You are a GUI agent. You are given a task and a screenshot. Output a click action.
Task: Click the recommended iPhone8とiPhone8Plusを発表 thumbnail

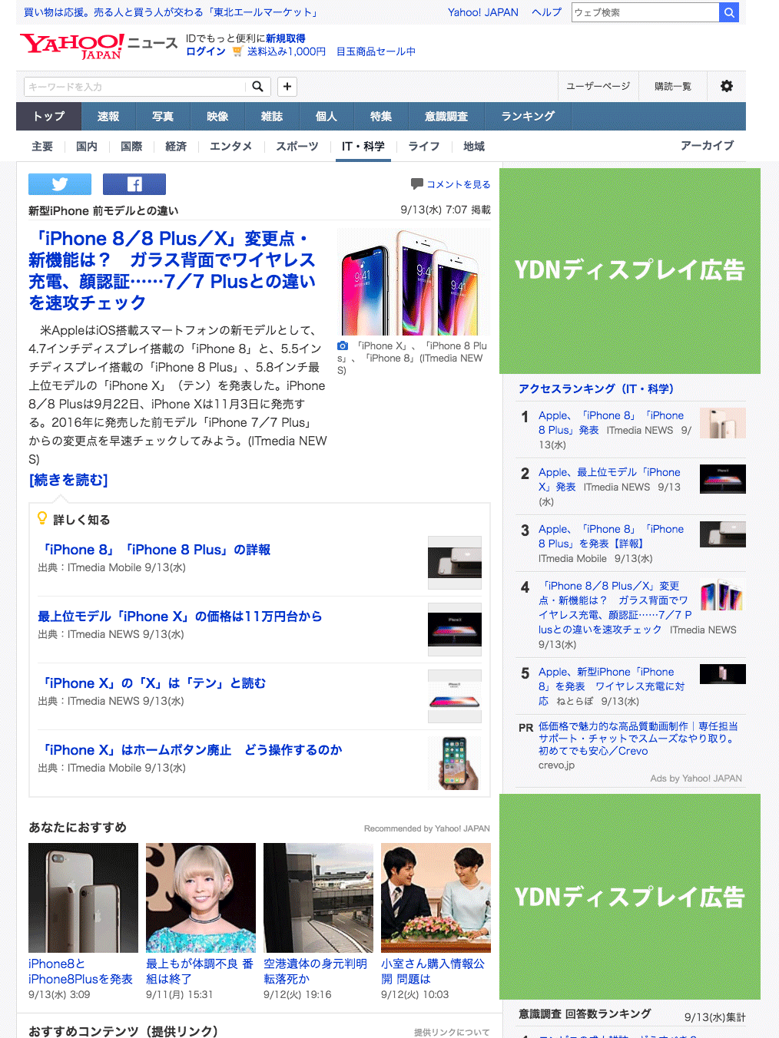coord(83,898)
